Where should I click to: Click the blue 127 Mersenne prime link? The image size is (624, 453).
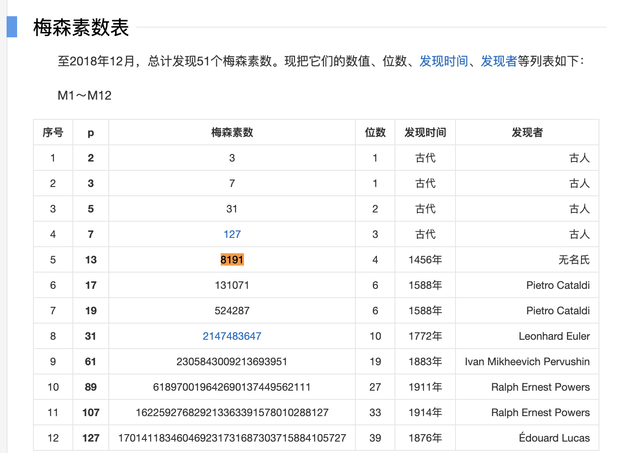[232, 234]
